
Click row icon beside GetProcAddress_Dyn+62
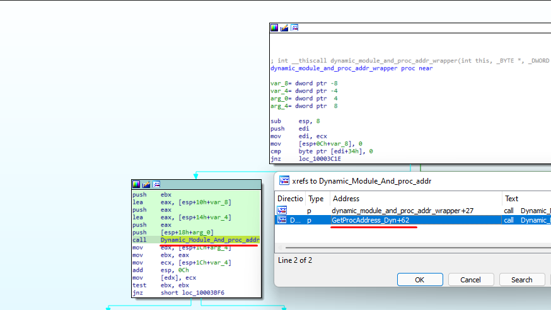click(x=282, y=220)
